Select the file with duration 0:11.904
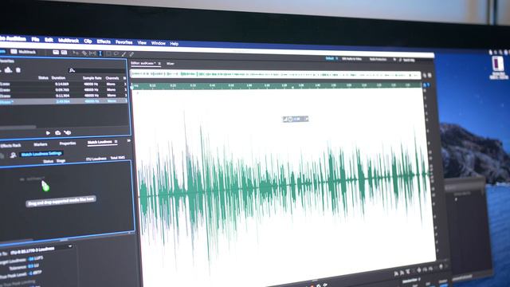The height and width of the screenshot is (287, 510). 64,96
